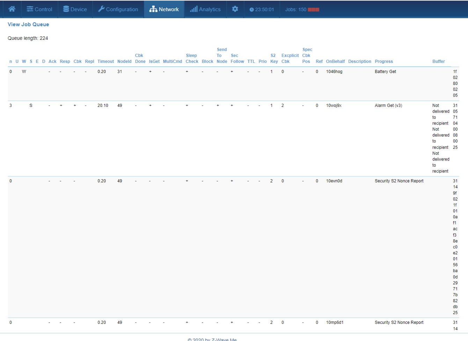Click Security S2 Nonce Report for 10mp6d1

399,322
